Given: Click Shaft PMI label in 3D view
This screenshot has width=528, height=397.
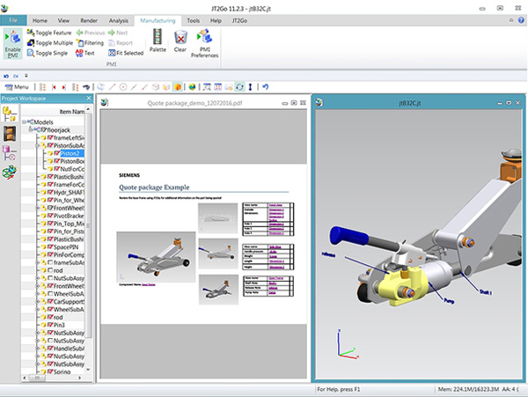Looking at the screenshot, I should click(486, 292).
